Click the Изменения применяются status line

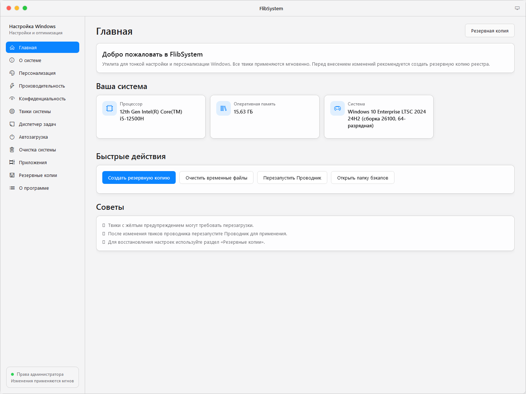(42, 381)
